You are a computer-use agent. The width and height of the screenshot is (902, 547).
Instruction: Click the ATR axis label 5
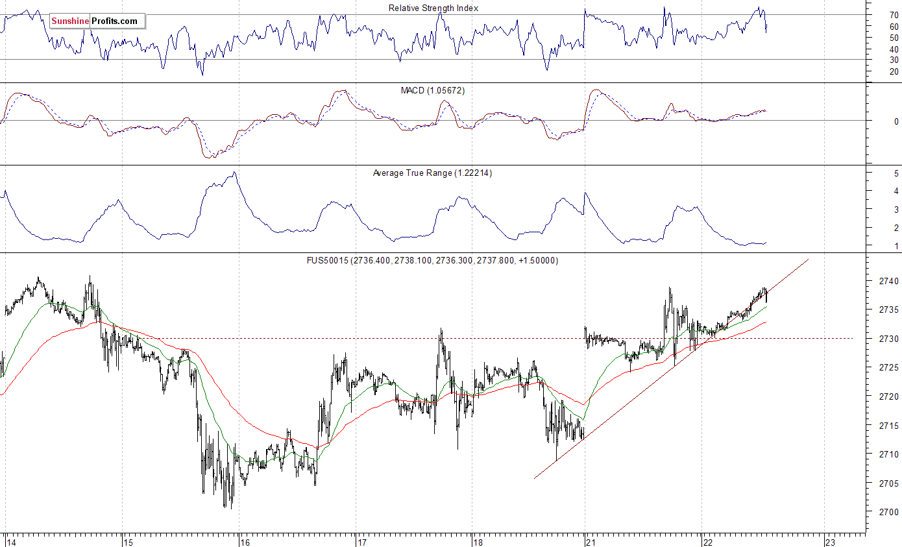(896, 173)
